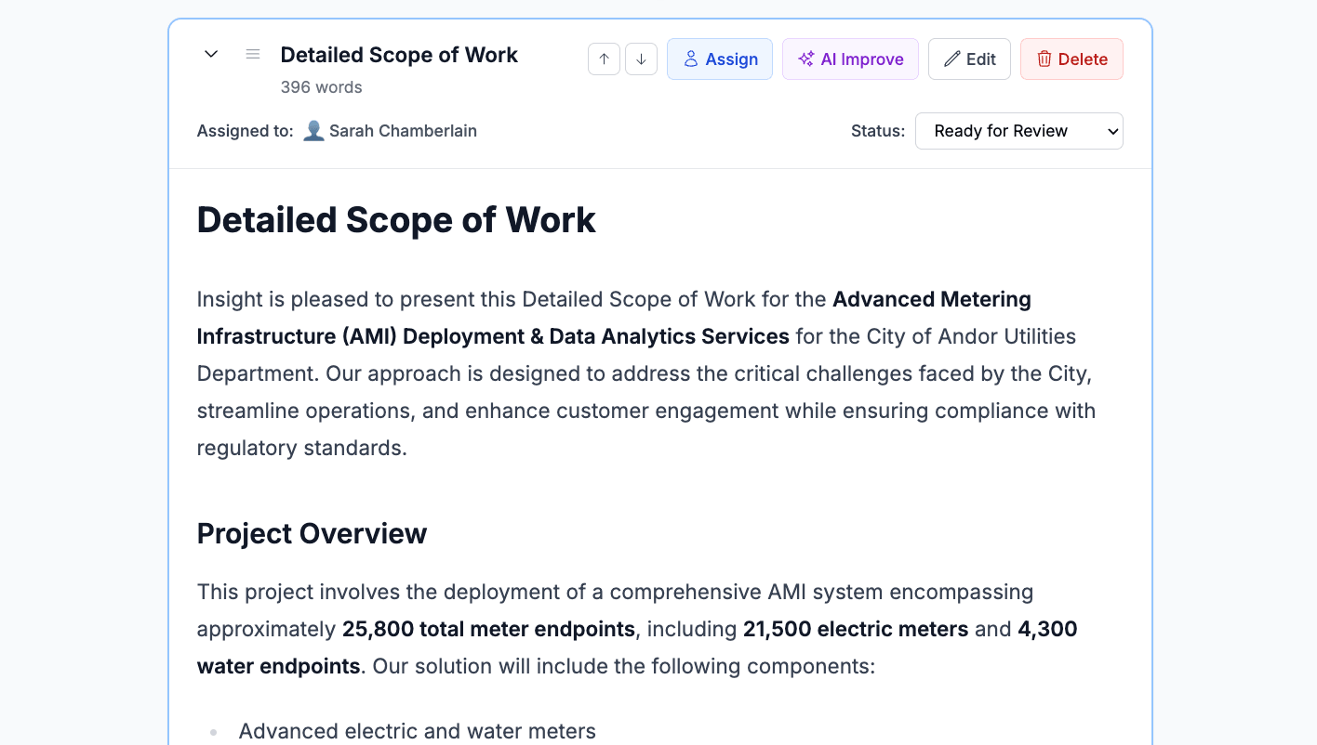This screenshot has height=745, width=1317.
Task: Click the name Sarah Chamberlain
Action: point(404,131)
